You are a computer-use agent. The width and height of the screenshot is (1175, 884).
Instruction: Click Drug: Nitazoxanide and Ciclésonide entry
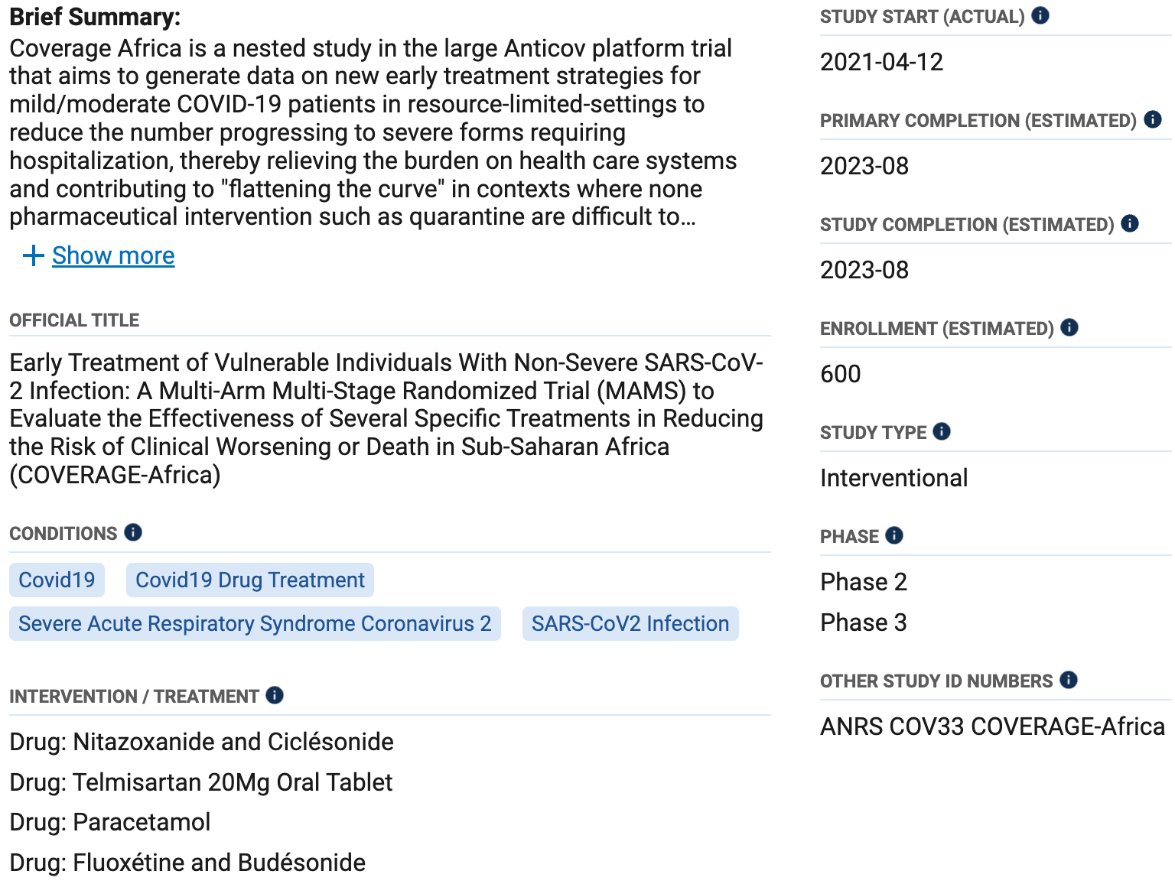click(202, 742)
